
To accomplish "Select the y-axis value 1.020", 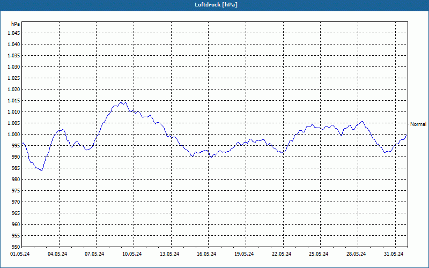I will pos(14,89).
